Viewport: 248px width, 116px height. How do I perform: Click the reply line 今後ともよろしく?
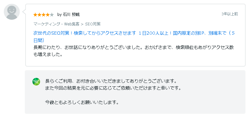(x=82, y=102)
